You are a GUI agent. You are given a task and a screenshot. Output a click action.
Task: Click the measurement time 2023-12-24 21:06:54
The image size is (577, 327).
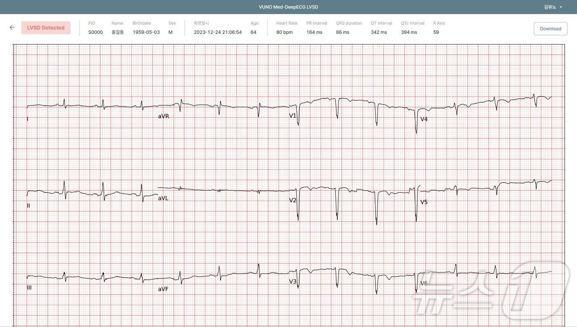click(x=218, y=32)
